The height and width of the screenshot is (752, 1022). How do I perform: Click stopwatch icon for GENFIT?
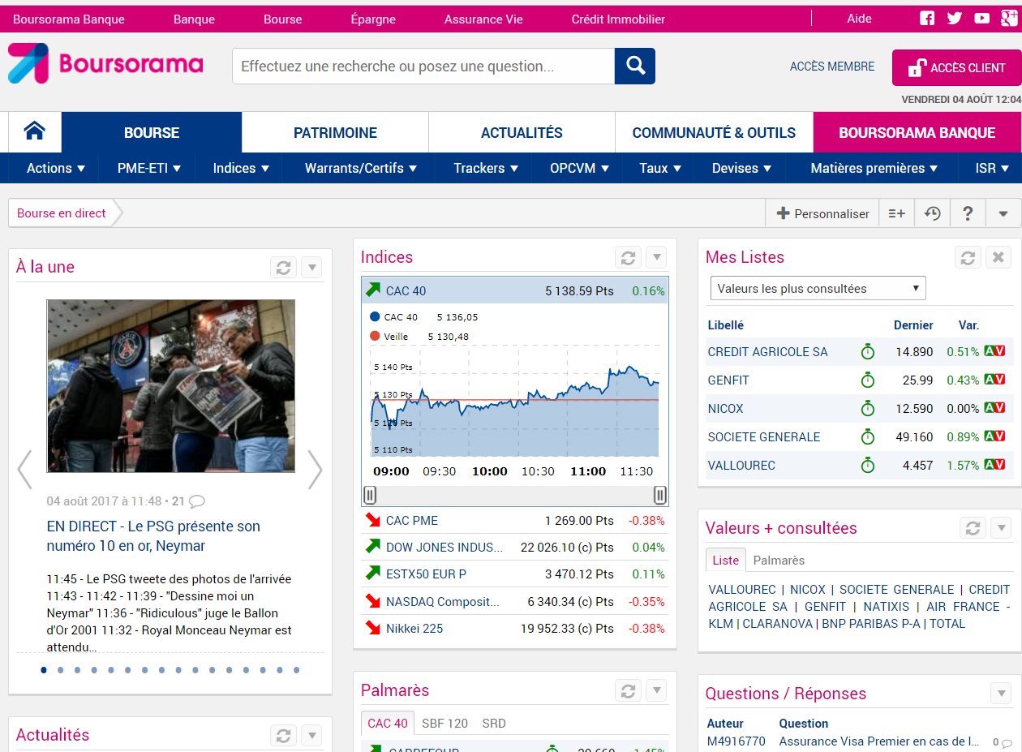click(x=868, y=380)
